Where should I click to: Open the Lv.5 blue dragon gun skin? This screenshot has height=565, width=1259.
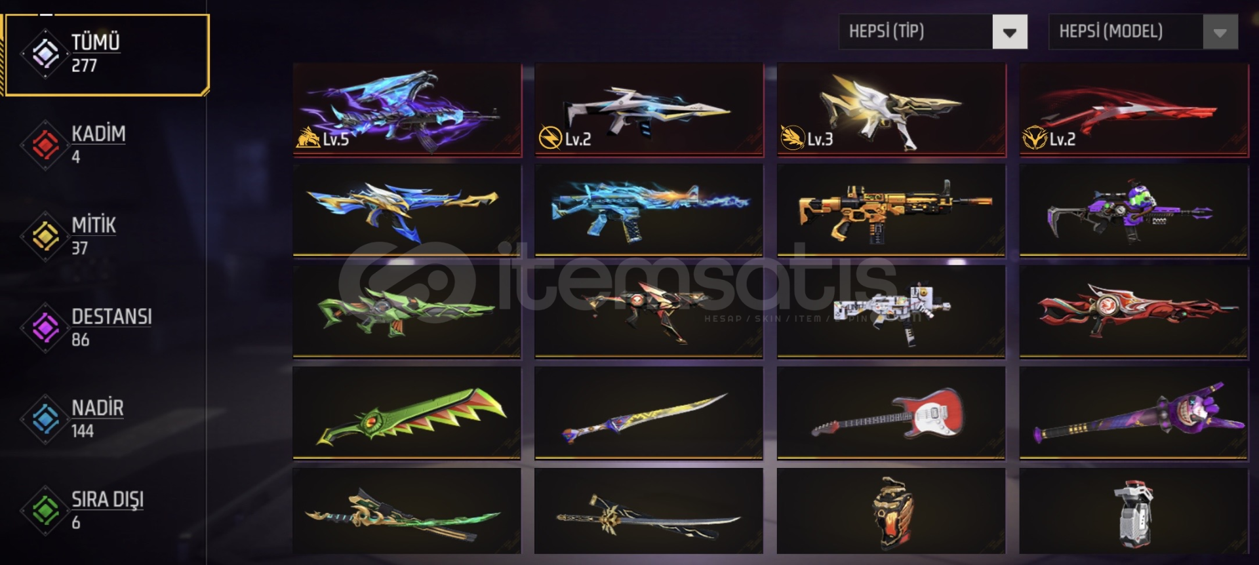[x=407, y=109]
